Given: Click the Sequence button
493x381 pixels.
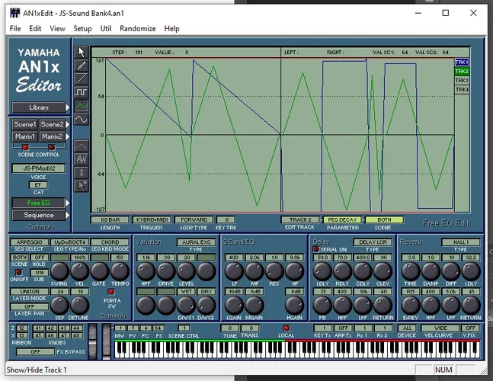Looking at the screenshot, I should (x=38, y=216).
